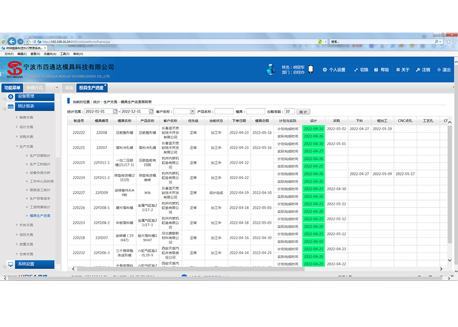Open the 快捷方式 sidebar tab
The height and width of the screenshot is (327, 458).
(35, 87)
